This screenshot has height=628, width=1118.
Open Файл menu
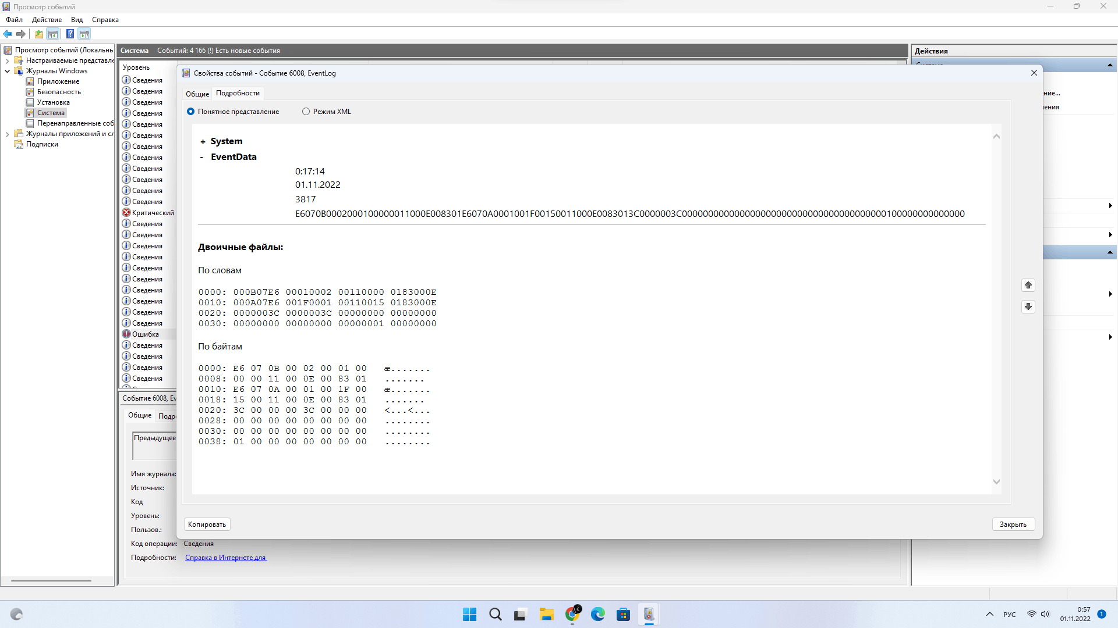15,20
